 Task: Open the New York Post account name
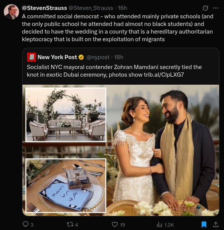pos(57,57)
